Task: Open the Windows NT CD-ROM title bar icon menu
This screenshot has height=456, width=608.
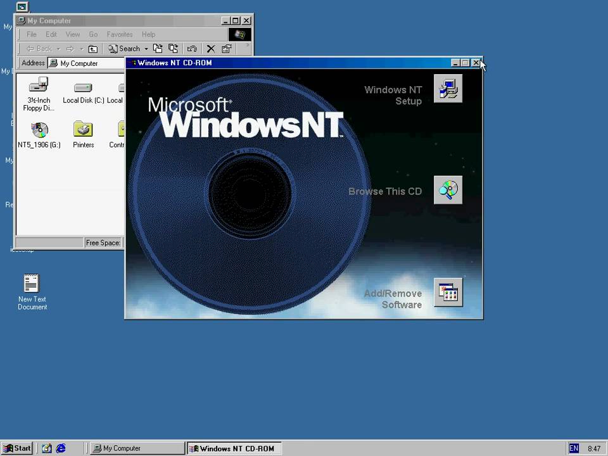Action: pos(132,63)
